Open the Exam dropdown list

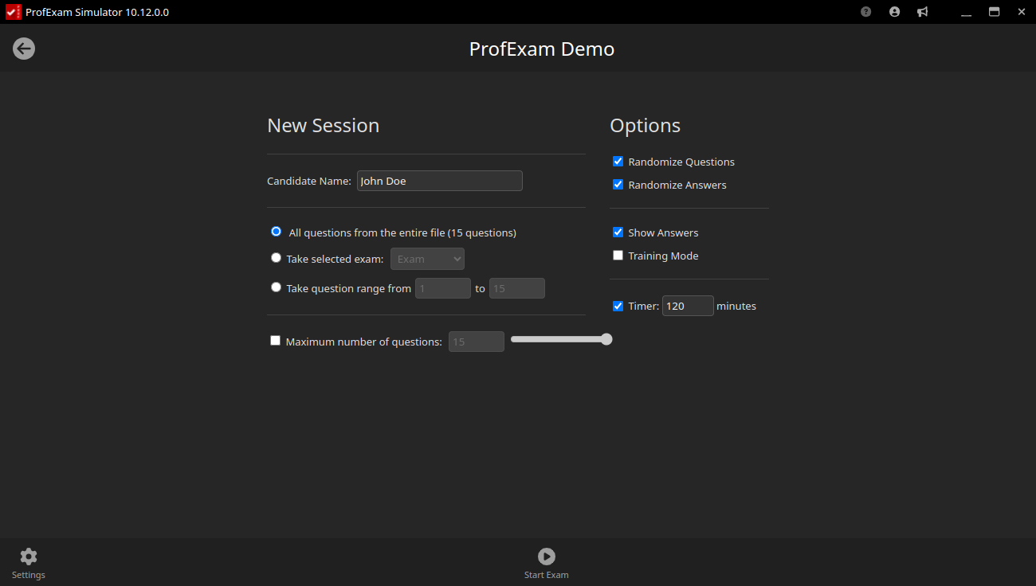[x=427, y=259]
